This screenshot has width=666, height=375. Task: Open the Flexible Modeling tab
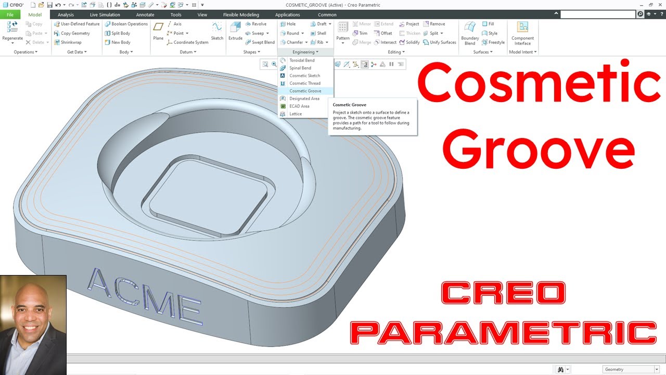pyautogui.click(x=241, y=15)
